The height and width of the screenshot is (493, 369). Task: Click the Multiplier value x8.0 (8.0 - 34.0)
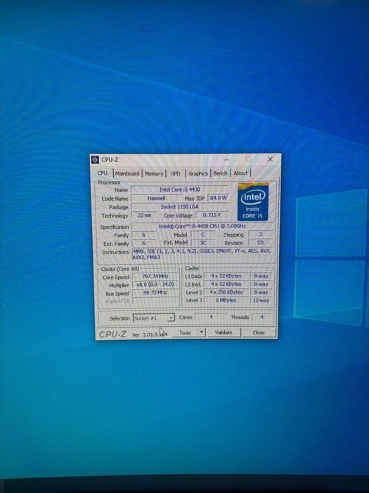click(155, 285)
